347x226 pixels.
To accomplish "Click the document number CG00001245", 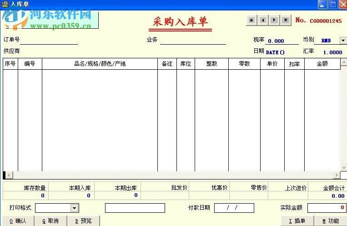I will coord(326,21).
